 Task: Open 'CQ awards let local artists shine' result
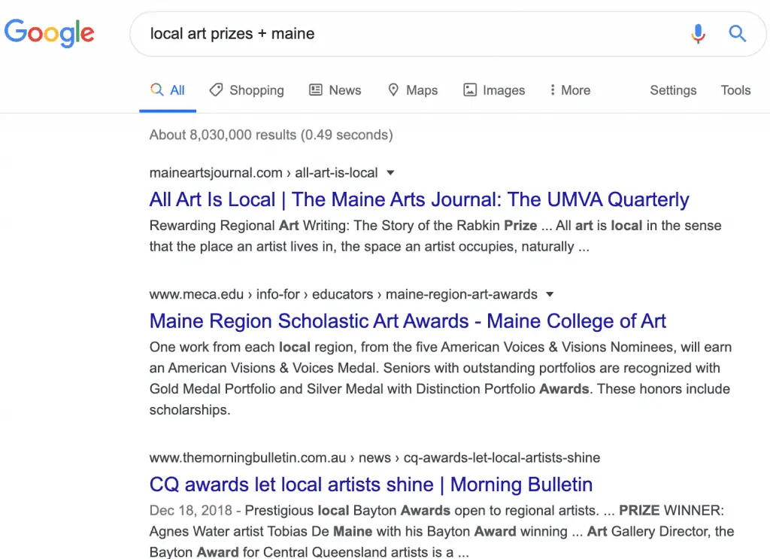click(371, 485)
